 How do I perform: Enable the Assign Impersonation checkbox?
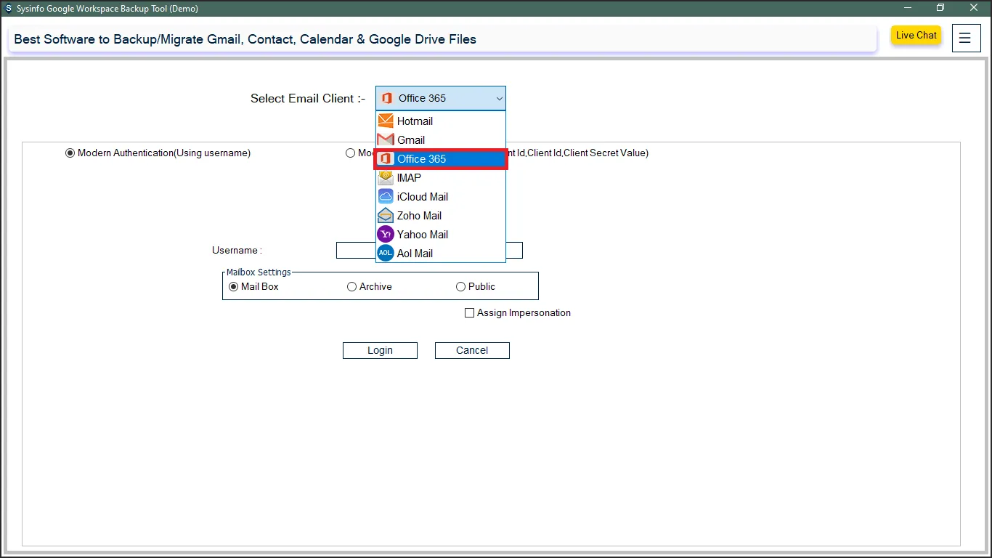[x=469, y=313]
